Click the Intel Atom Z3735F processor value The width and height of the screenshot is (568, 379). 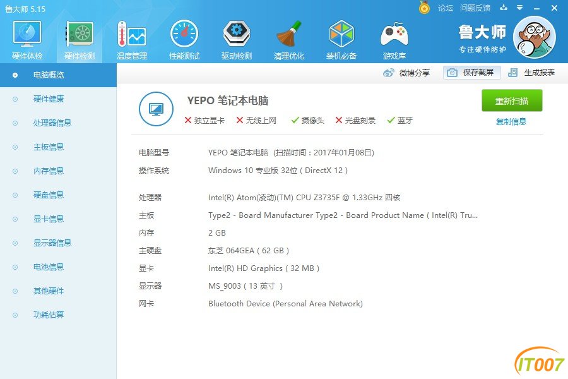[304, 198]
